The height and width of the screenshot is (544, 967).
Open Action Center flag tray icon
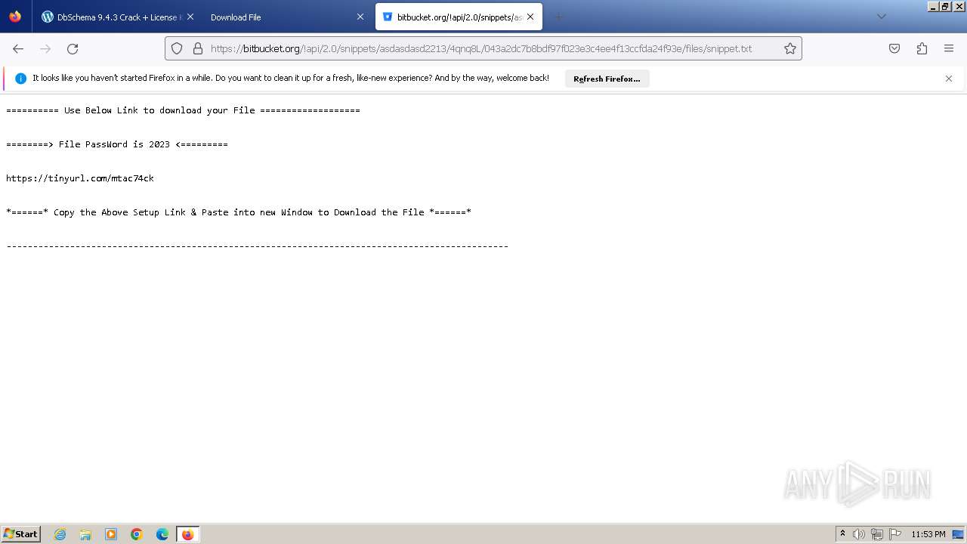895,534
